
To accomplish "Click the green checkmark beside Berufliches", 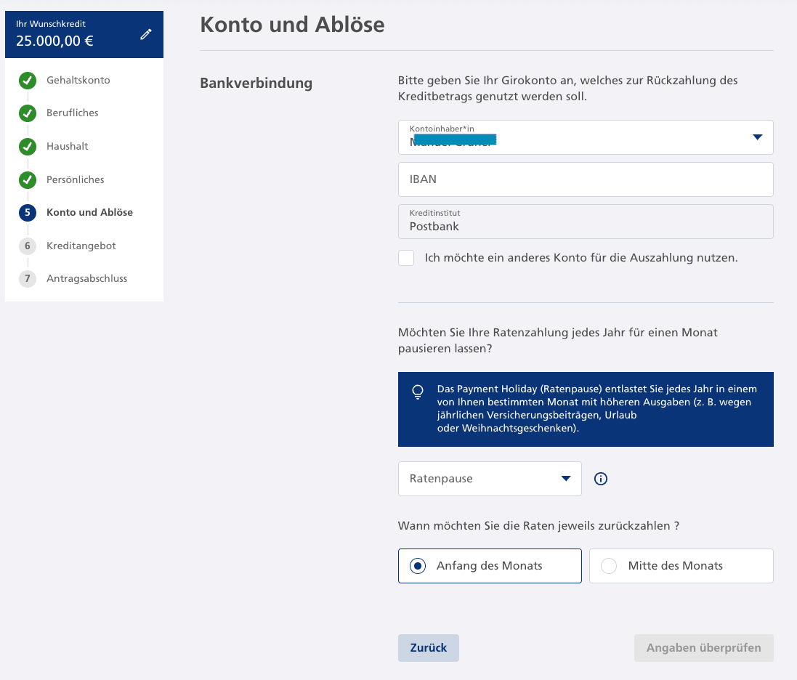I will (28, 113).
